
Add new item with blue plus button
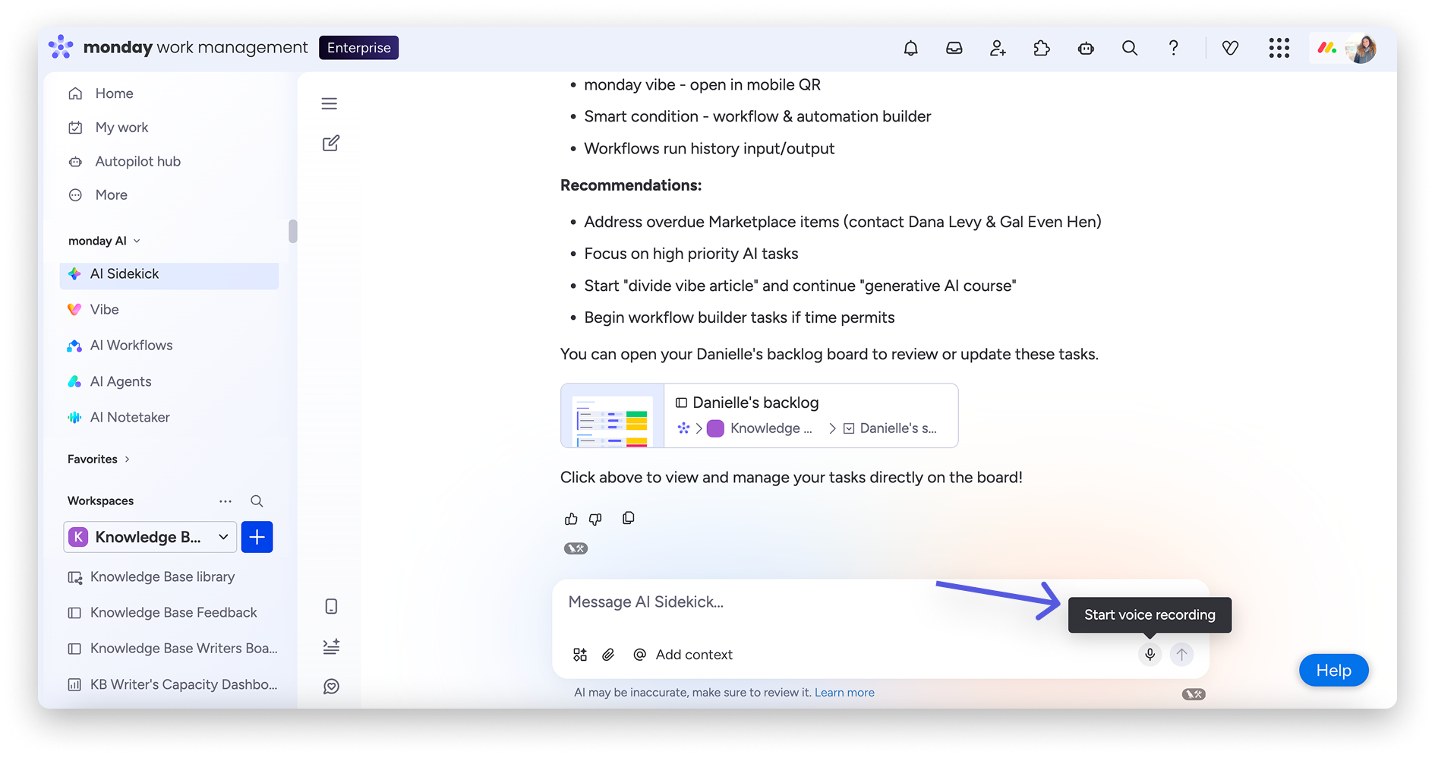click(257, 537)
